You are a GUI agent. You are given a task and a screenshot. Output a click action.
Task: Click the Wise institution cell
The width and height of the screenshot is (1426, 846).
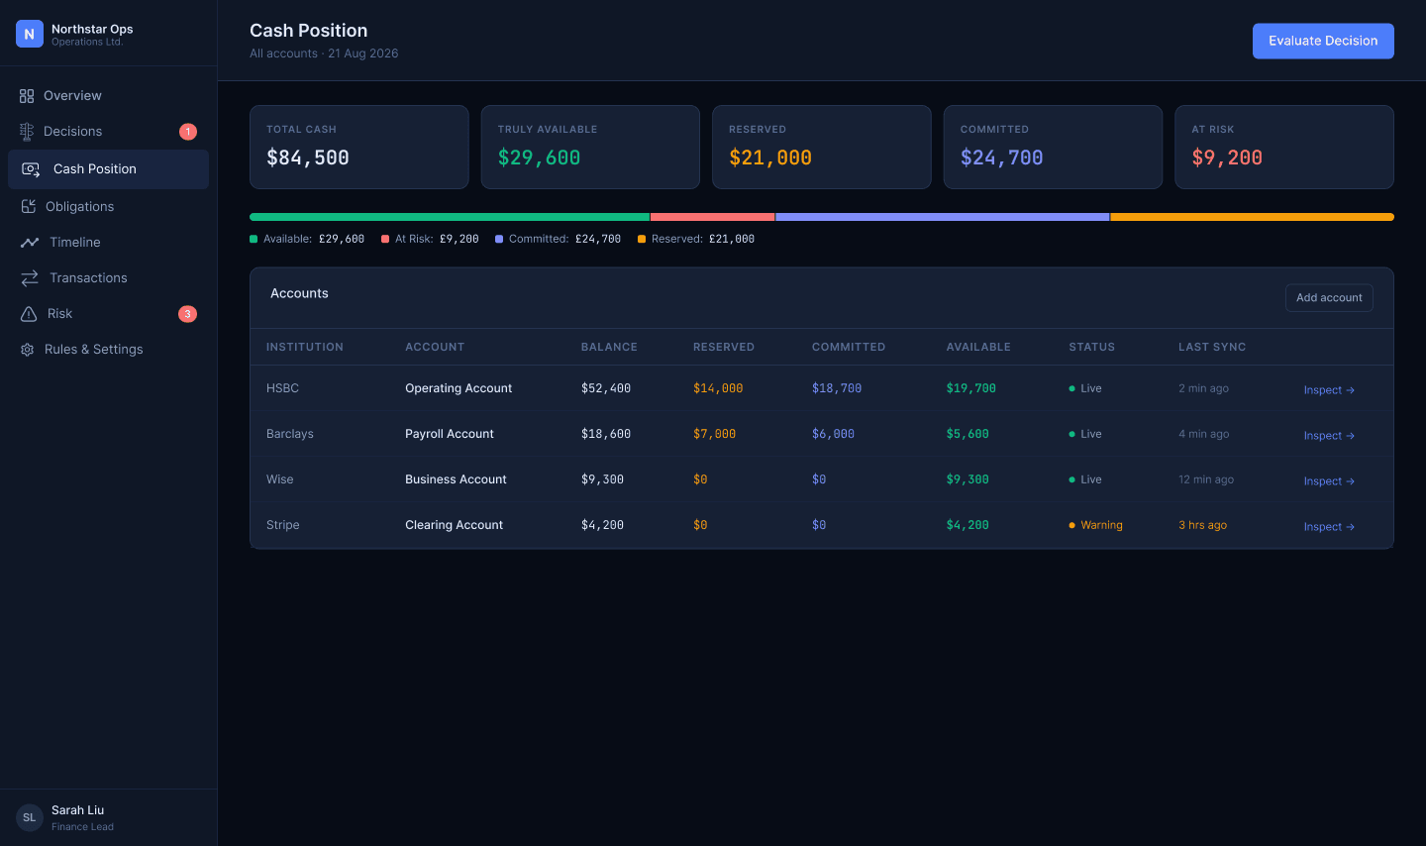point(280,479)
